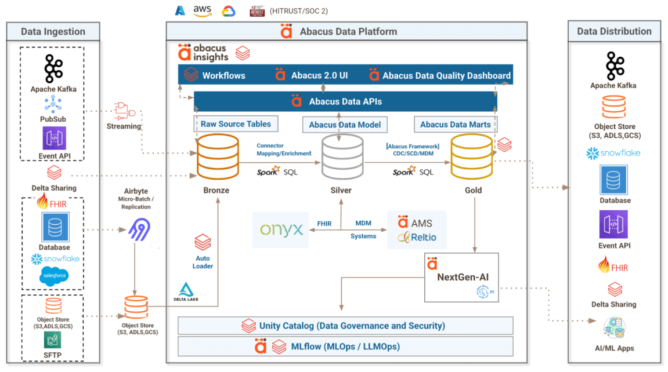Click the Airbyte logo
Image resolution: width=668 pixels, height=372 pixels.
click(139, 229)
